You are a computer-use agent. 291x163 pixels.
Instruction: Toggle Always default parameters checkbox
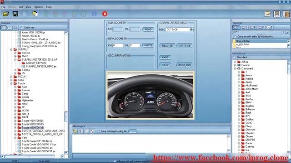tap(115, 161)
